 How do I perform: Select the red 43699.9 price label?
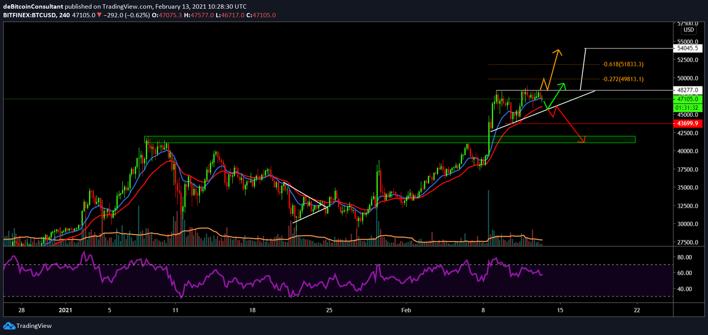(x=688, y=124)
